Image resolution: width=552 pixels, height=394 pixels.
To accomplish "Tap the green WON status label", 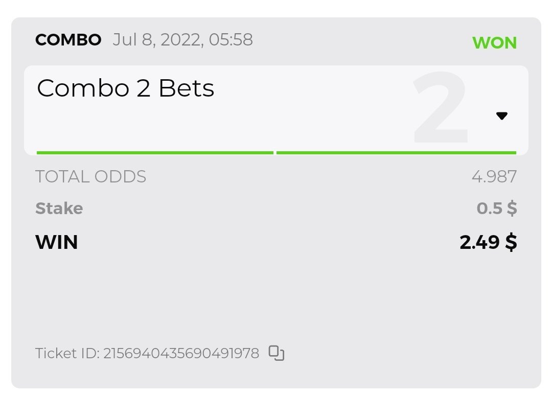I will pos(494,43).
